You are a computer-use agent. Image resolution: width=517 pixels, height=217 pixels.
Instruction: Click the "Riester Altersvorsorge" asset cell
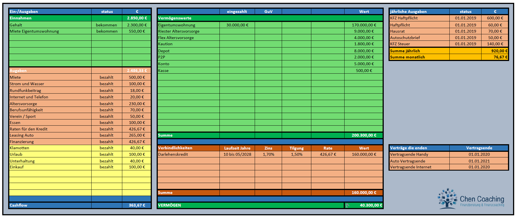click(188, 31)
